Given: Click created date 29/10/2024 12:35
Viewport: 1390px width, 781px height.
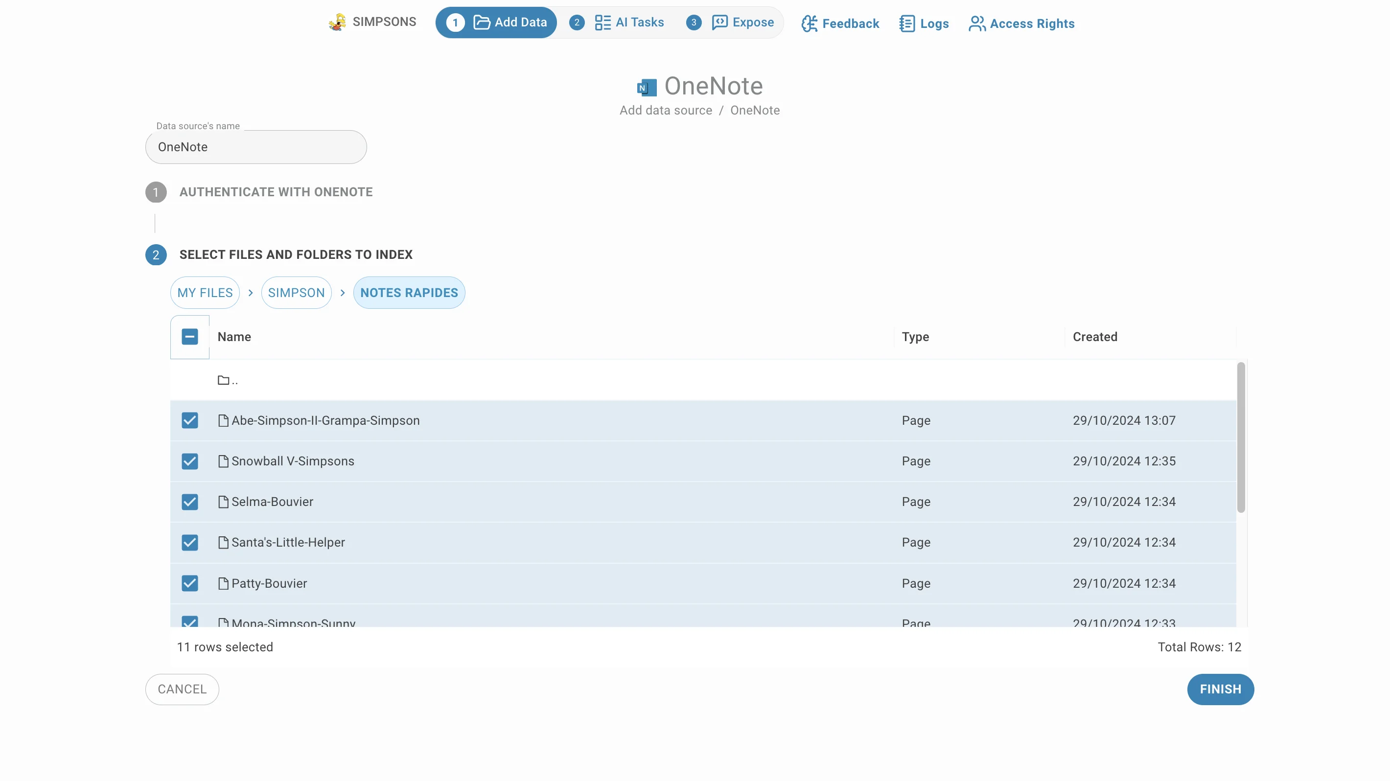Looking at the screenshot, I should pos(1124,461).
